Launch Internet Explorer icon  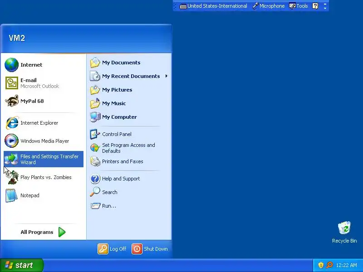12,123
